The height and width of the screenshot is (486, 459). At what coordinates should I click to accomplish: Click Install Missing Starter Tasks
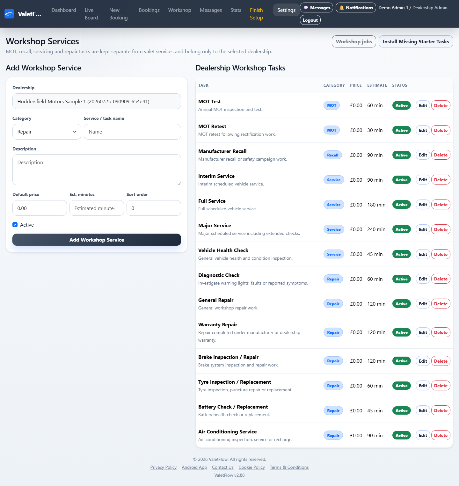pos(416,41)
